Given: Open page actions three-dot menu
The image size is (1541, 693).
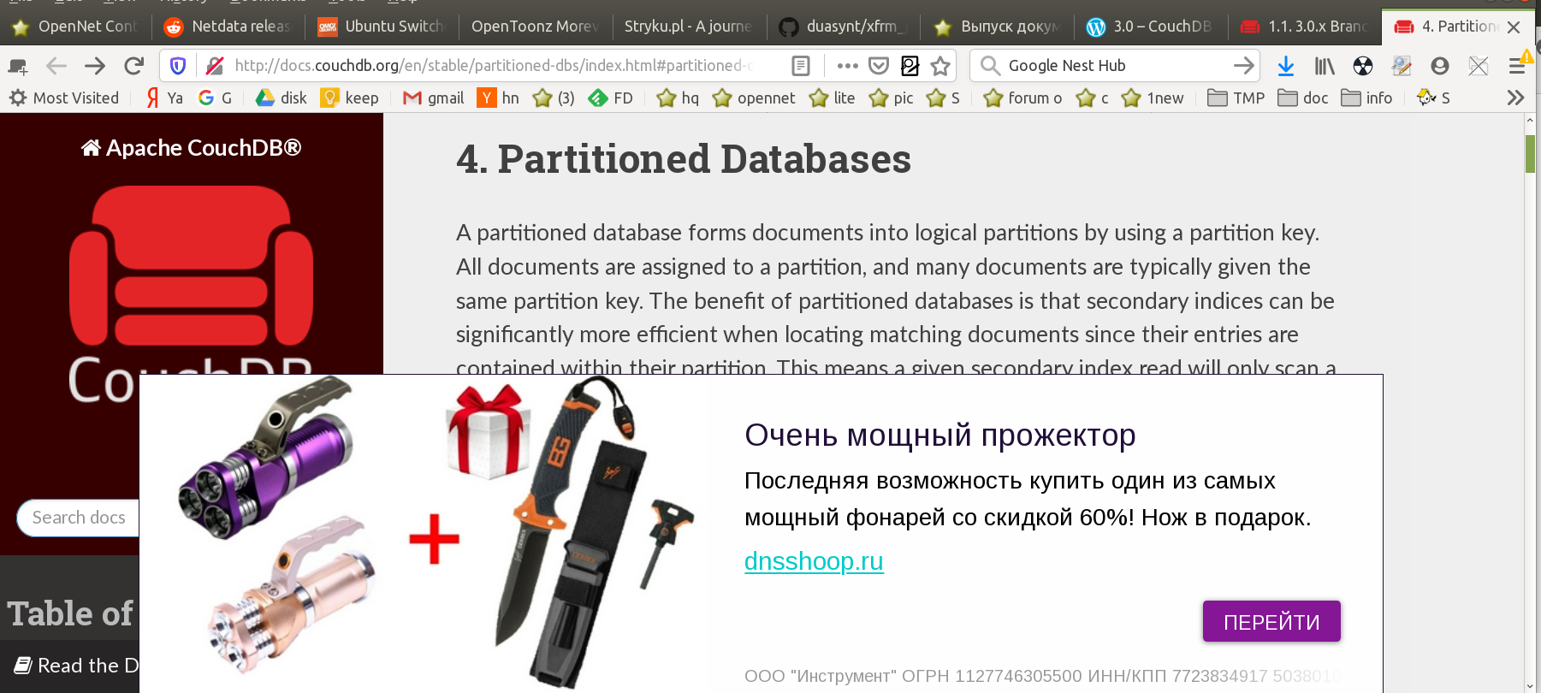Looking at the screenshot, I should [847, 66].
